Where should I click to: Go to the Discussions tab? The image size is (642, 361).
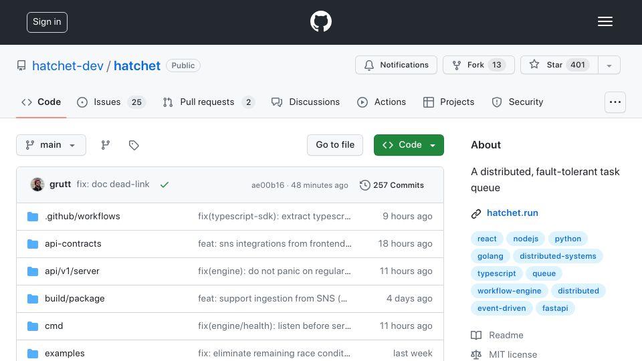click(x=306, y=102)
